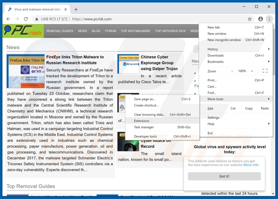This screenshot has width=278, height=199.
Task: Open Extensions from More tools submenu
Action: 162,121
